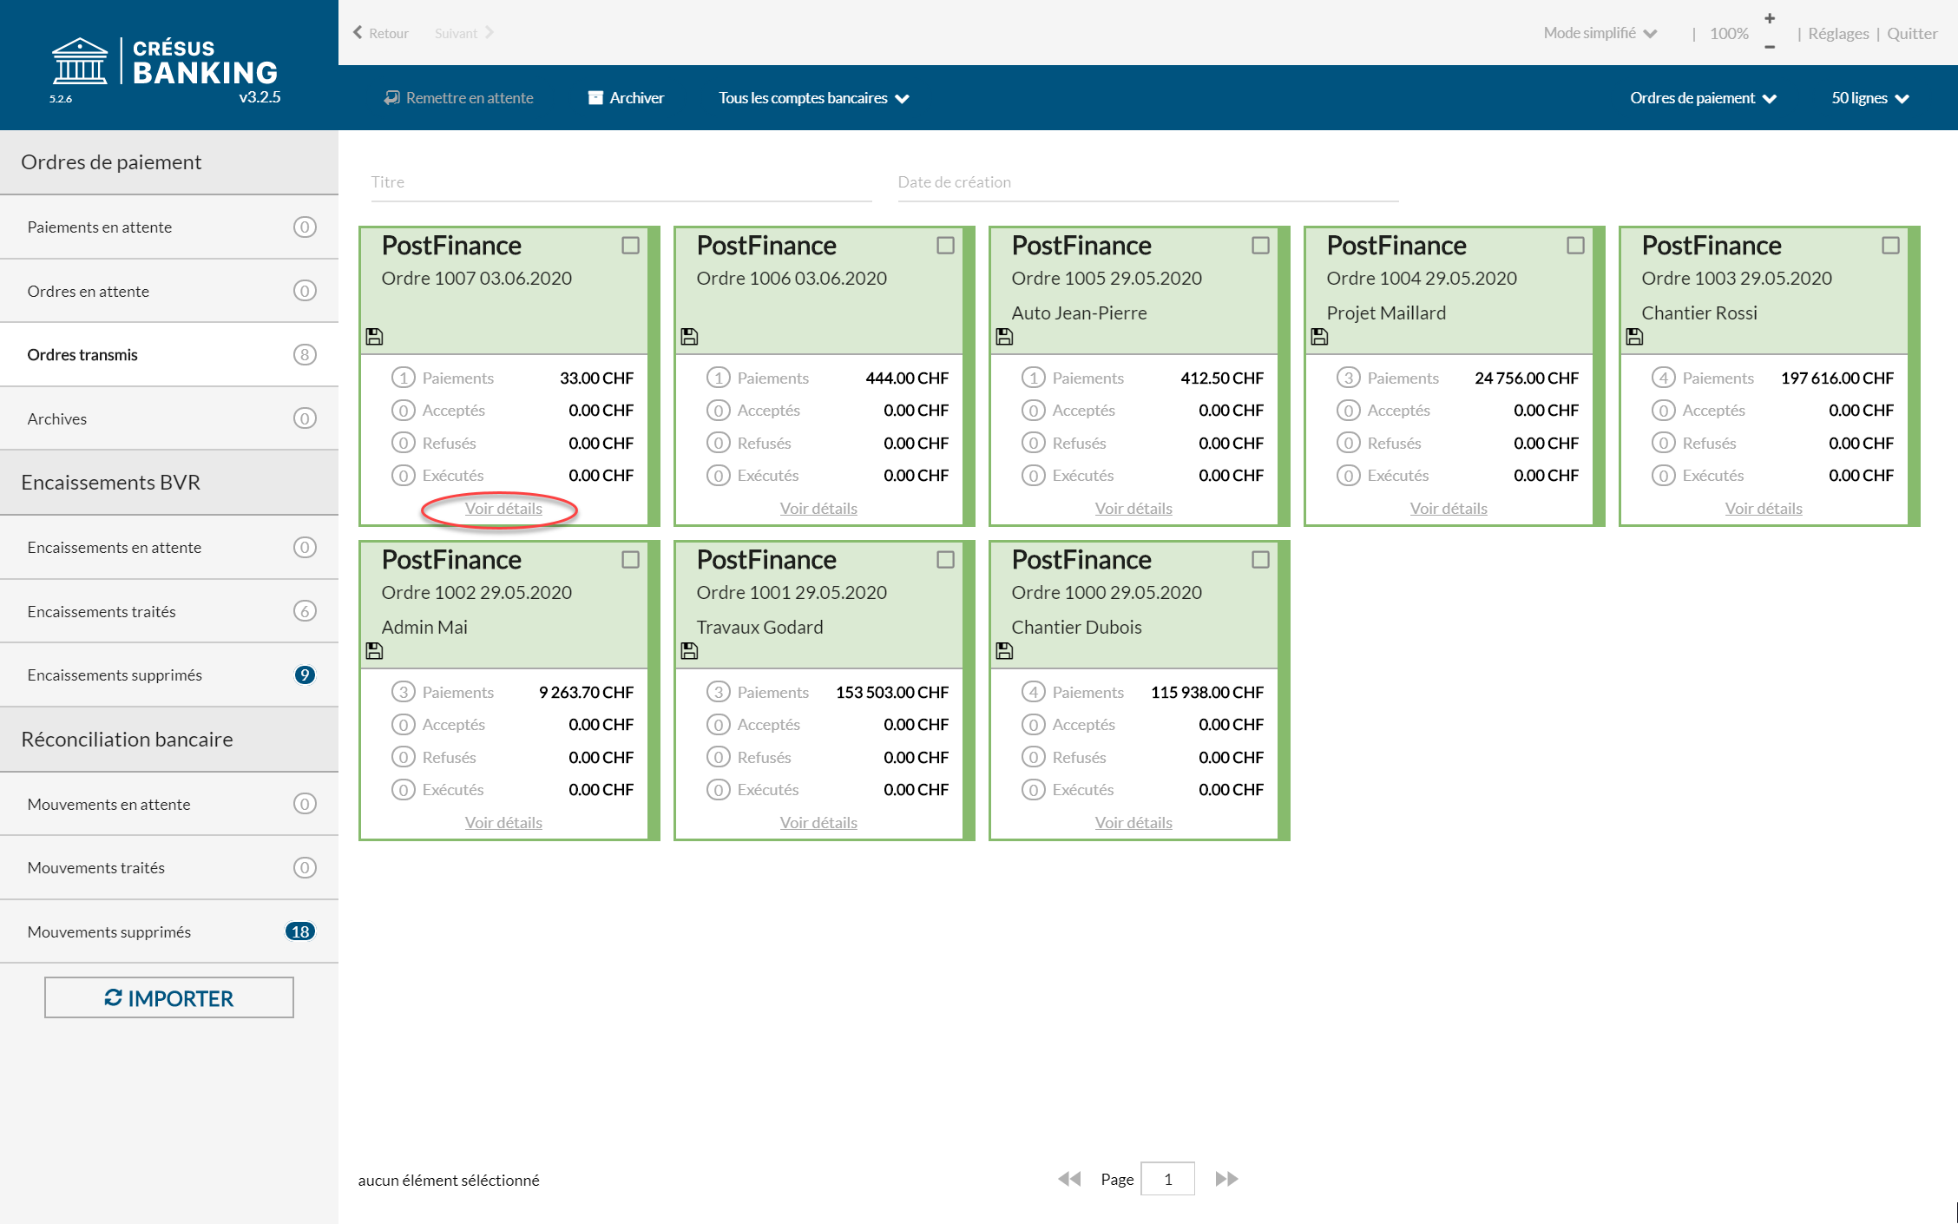The height and width of the screenshot is (1224, 1958).
Task: Open Paiements en attente in sidebar
Action: [x=169, y=227]
